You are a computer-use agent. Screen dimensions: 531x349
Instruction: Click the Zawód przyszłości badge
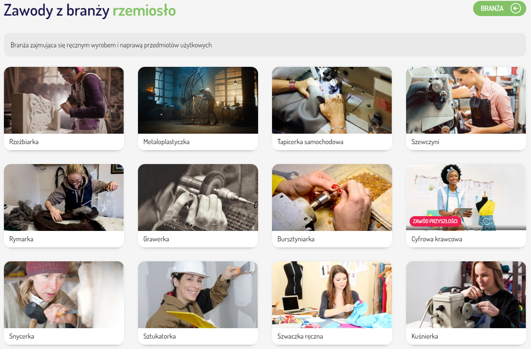(435, 221)
